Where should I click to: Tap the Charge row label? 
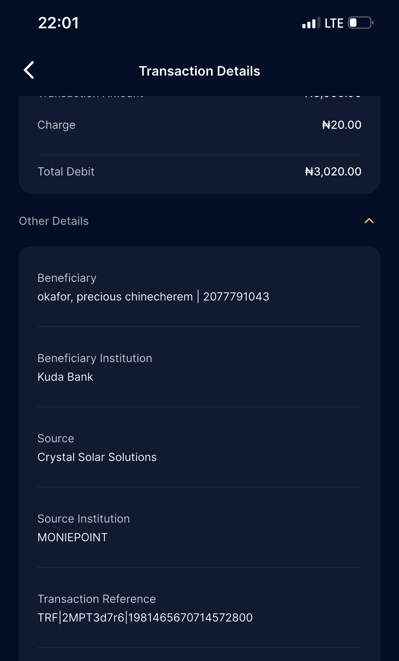point(57,125)
